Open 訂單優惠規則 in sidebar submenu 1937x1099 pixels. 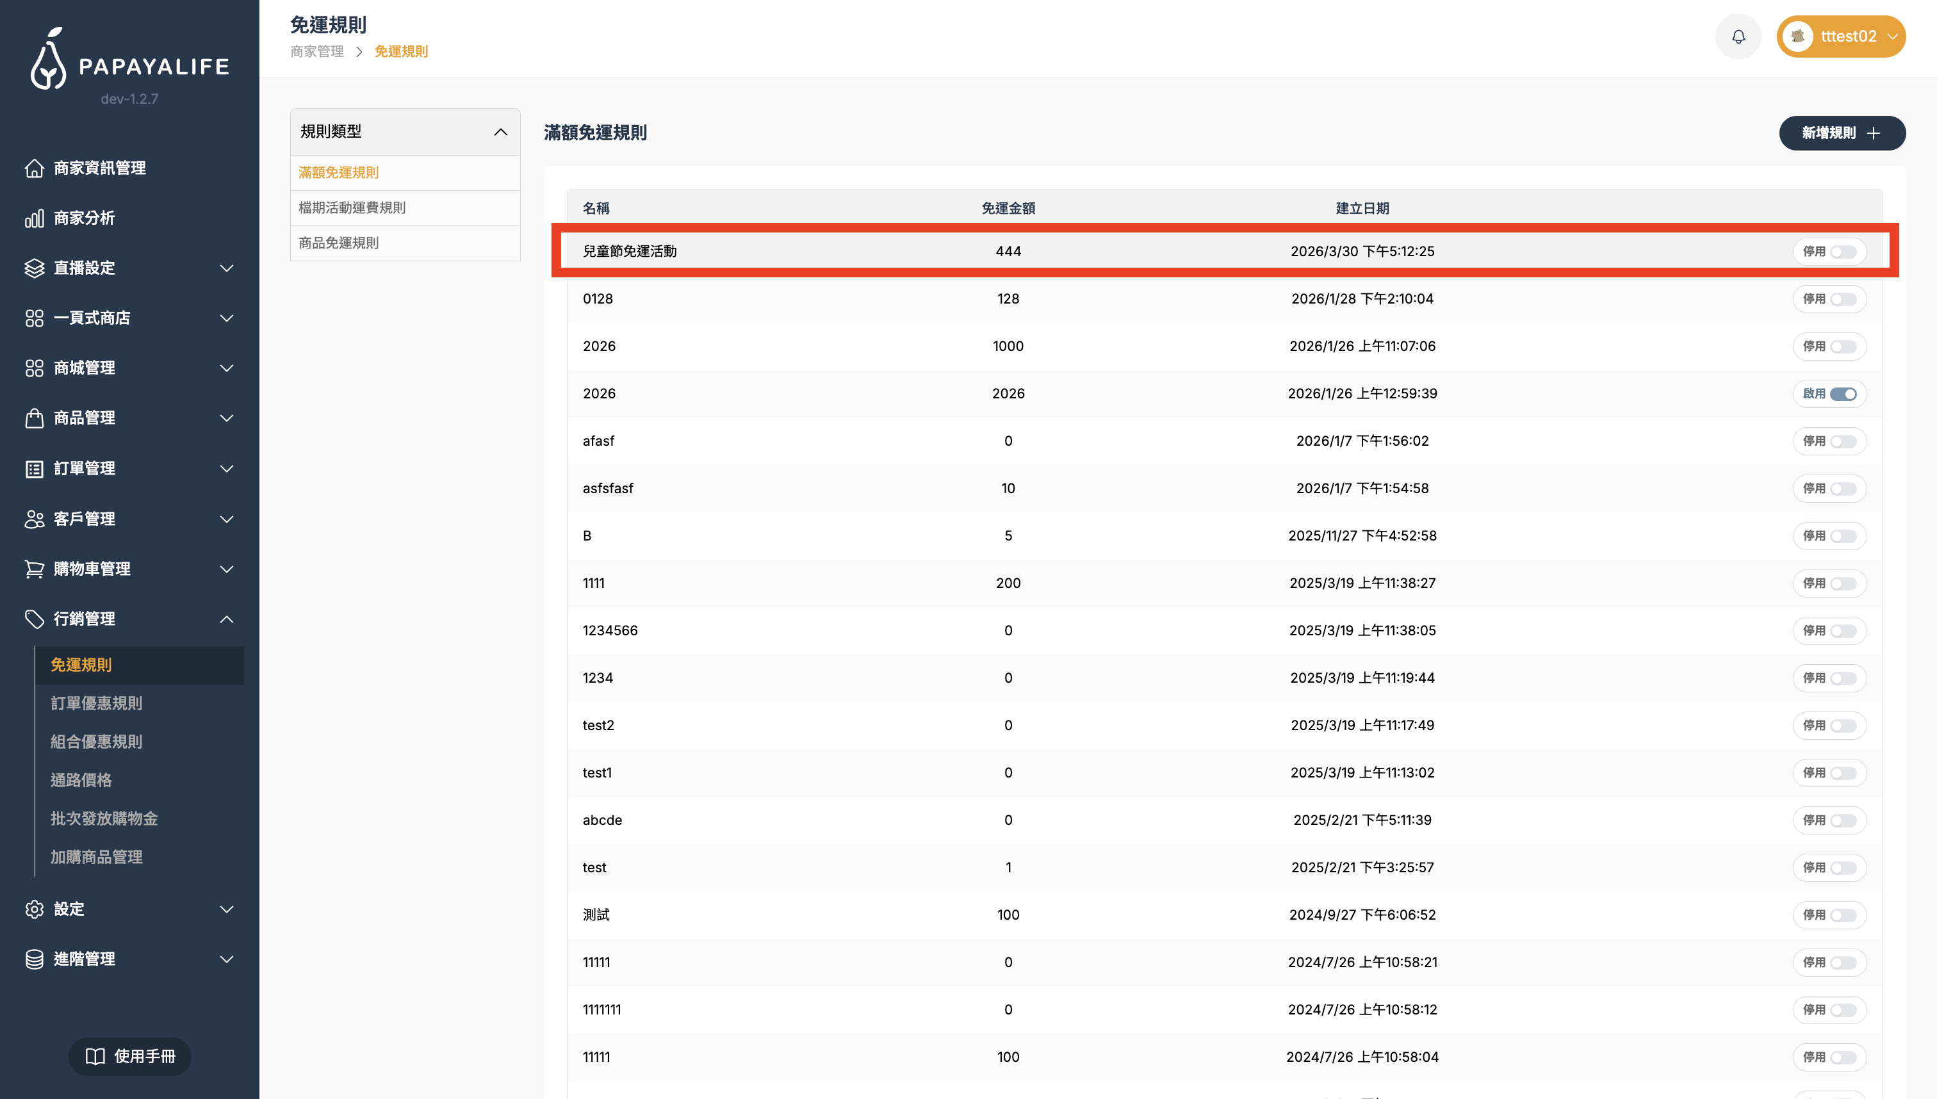tap(97, 703)
